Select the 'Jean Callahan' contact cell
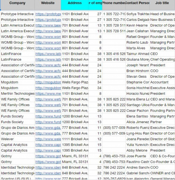The width and height of the screenshot is (175, 180). click(x=138, y=31)
